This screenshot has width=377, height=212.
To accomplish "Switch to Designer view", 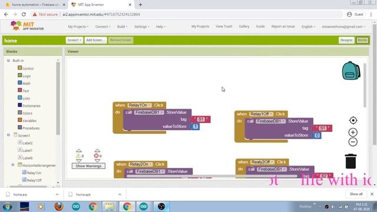I will [346, 40].
